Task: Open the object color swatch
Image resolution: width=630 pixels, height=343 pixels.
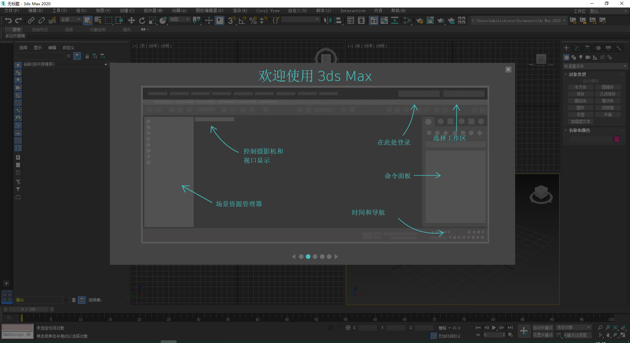Action: tap(616, 139)
